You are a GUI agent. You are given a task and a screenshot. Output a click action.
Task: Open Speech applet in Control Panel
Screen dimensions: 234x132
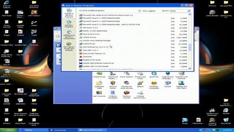[140, 84]
